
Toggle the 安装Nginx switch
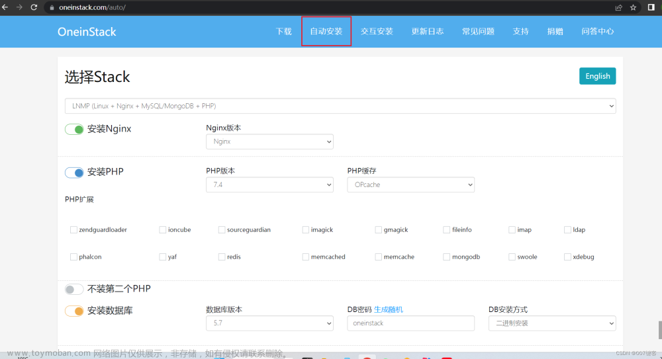click(x=74, y=129)
